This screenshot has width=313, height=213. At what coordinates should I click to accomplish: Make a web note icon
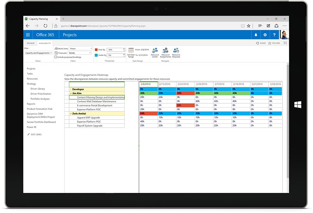(268, 26)
